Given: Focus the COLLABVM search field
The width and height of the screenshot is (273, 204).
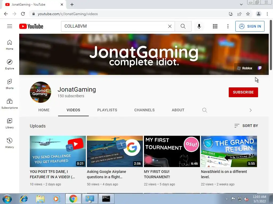Looking at the screenshot, I should pyautogui.click(x=115, y=26).
